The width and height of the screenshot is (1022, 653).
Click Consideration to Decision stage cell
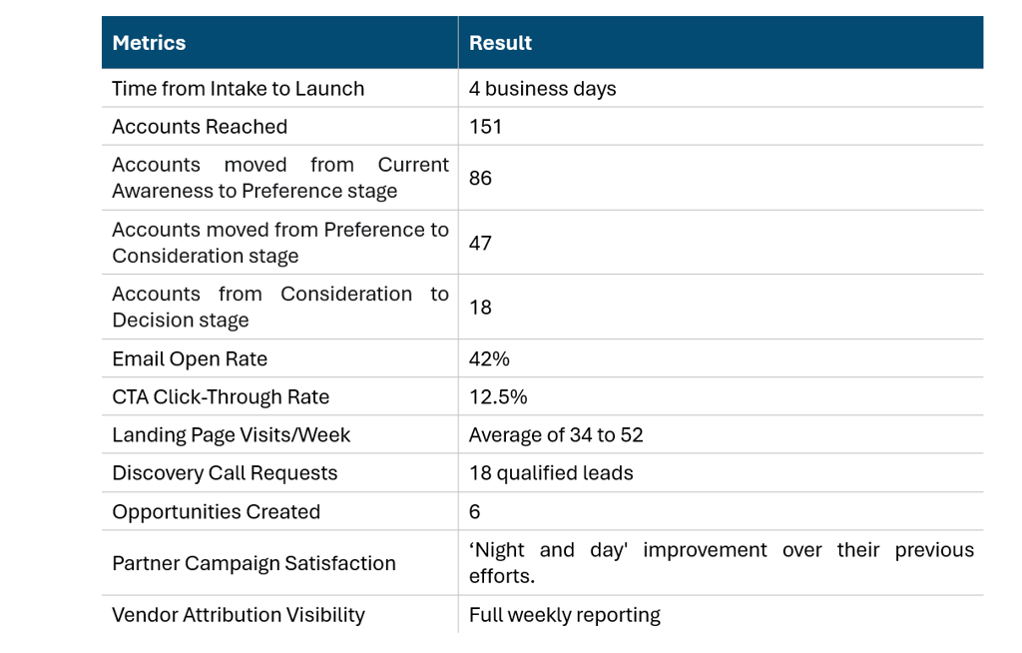tap(279, 307)
